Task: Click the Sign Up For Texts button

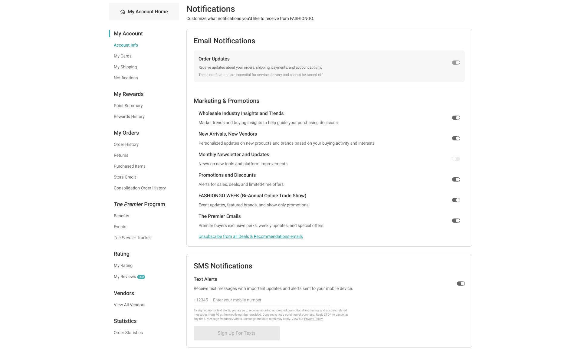Action: pos(236,333)
